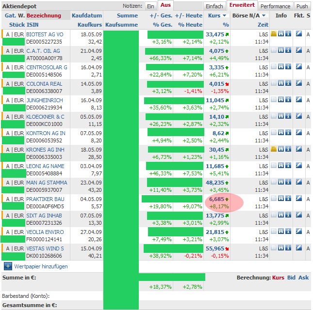
Task: Switch to the Performance tab
Action: pos(276,6)
